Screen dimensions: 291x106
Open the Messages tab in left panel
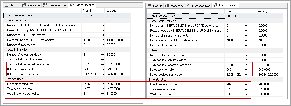(31, 5)
